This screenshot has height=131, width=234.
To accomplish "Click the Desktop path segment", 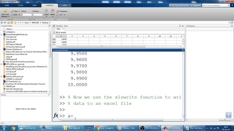I will (x=45, y=23).
